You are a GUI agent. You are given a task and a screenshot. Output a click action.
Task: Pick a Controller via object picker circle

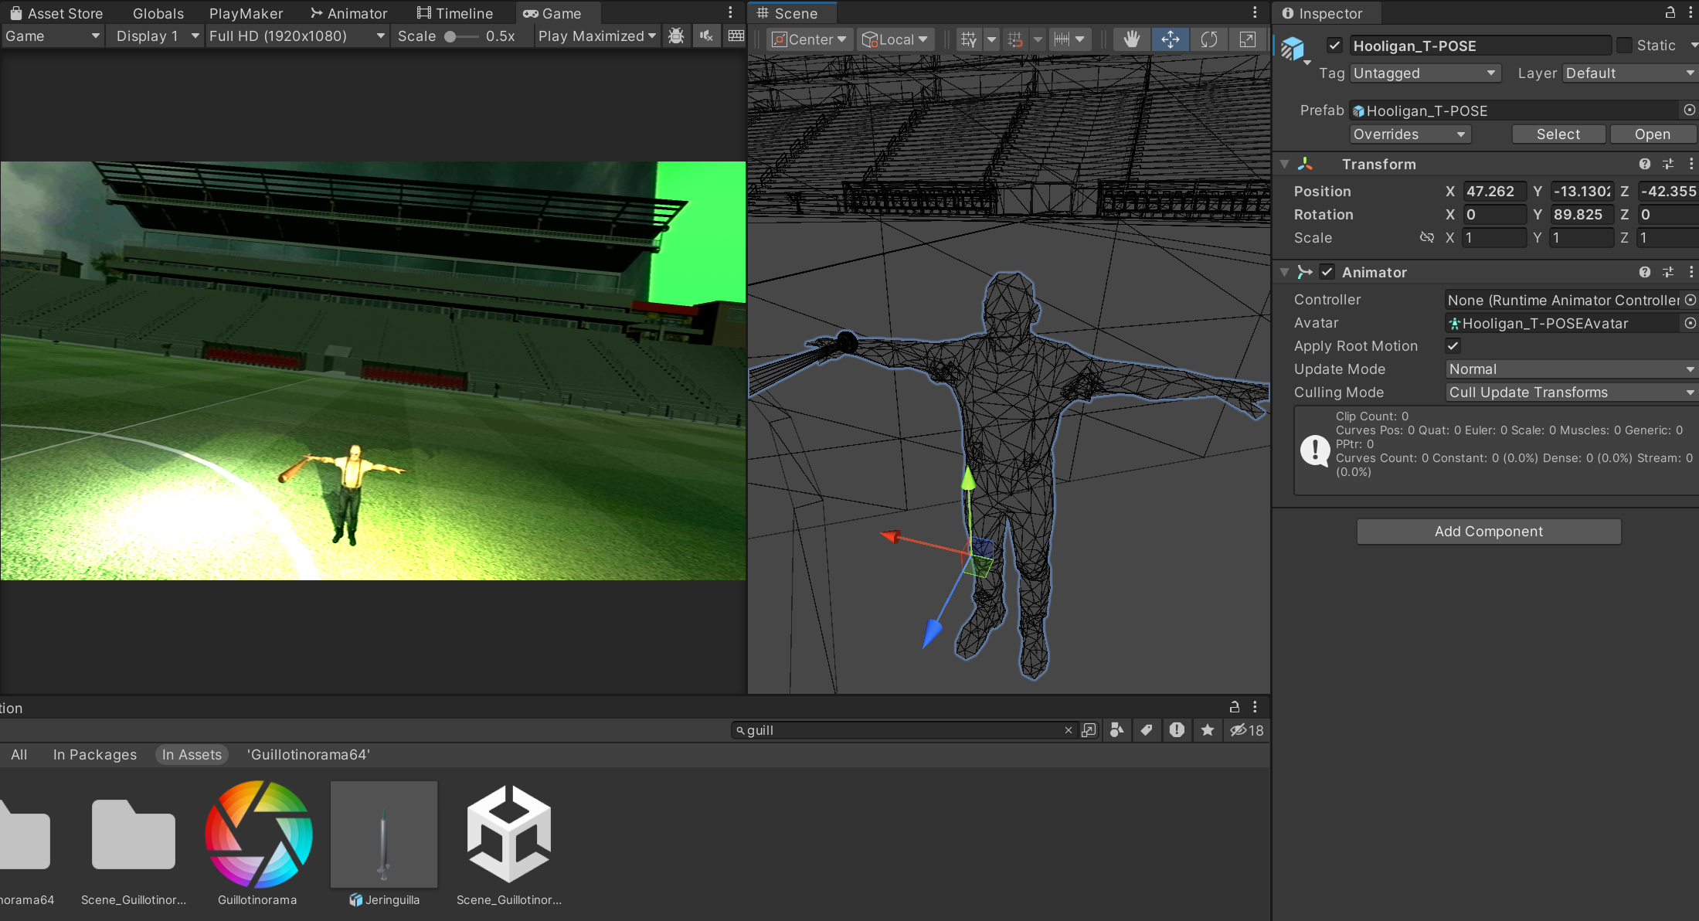tap(1691, 300)
